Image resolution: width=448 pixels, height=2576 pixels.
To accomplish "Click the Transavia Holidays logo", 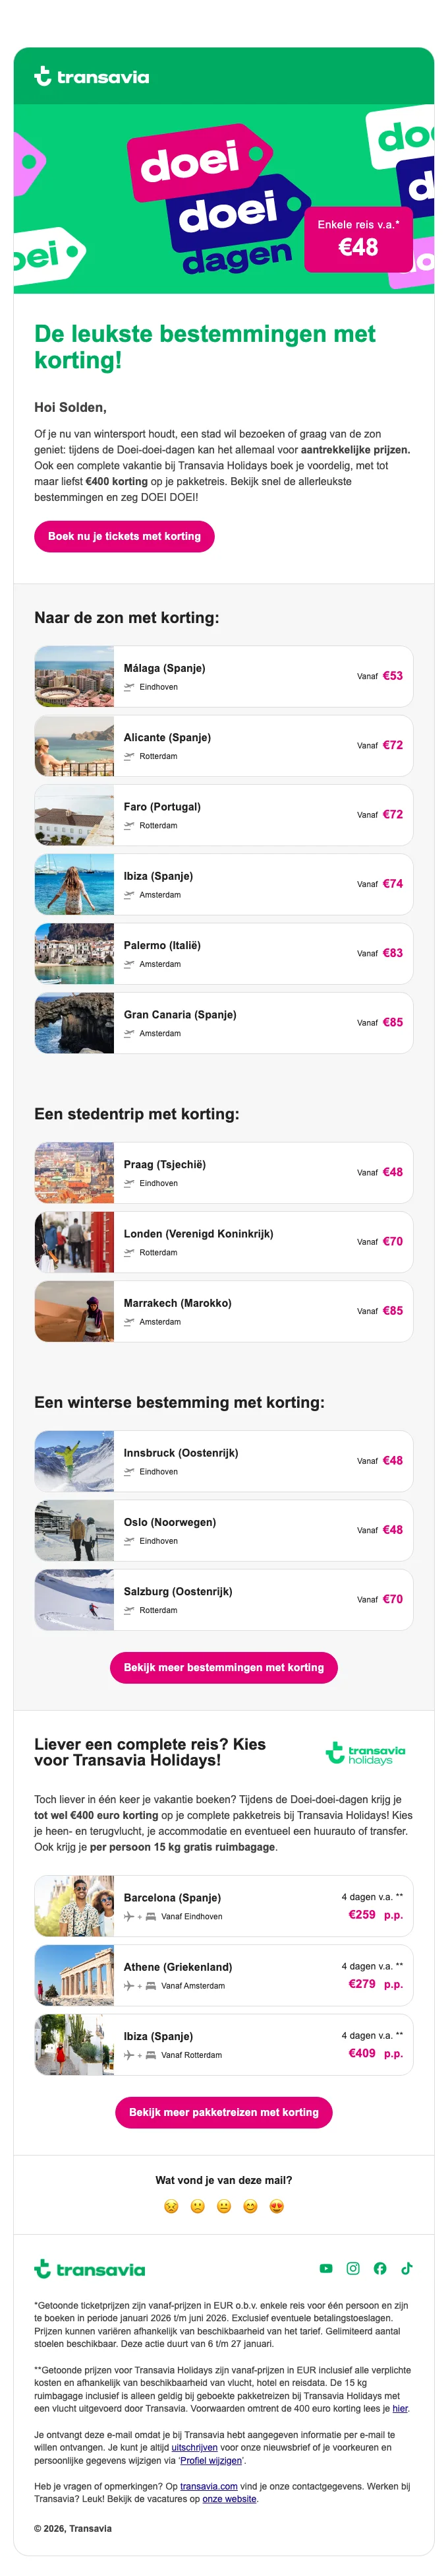I will [x=365, y=1753].
